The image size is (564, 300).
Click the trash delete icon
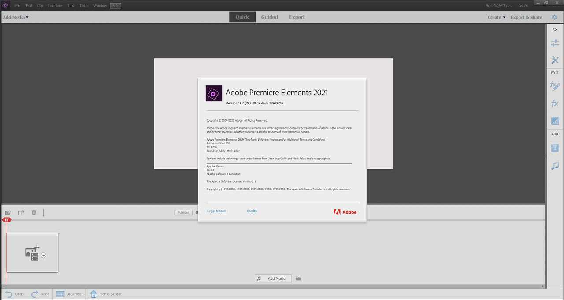tap(33, 212)
